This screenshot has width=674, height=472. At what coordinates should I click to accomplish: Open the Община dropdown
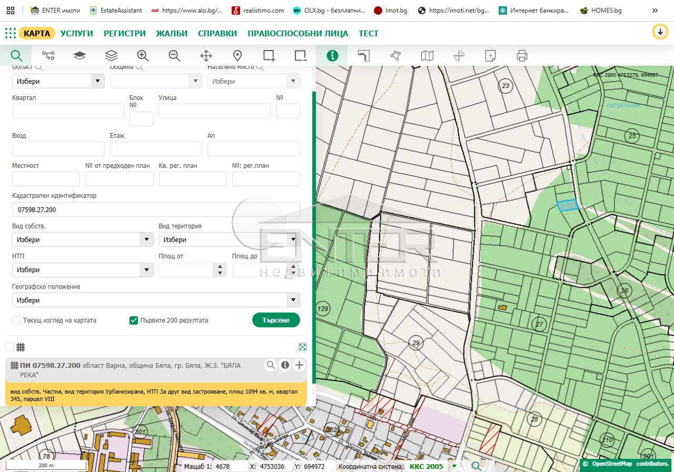click(x=156, y=81)
